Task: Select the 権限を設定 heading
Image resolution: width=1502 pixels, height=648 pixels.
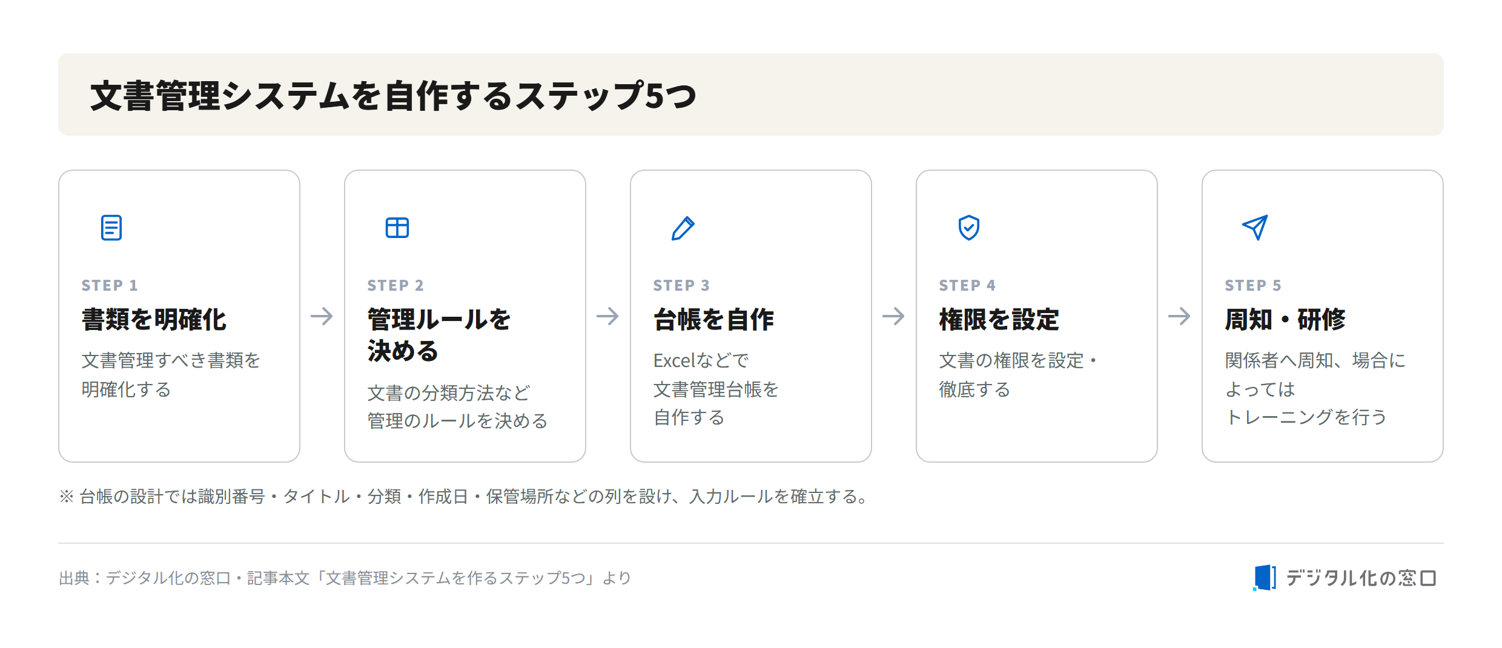Action: coord(999,320)
